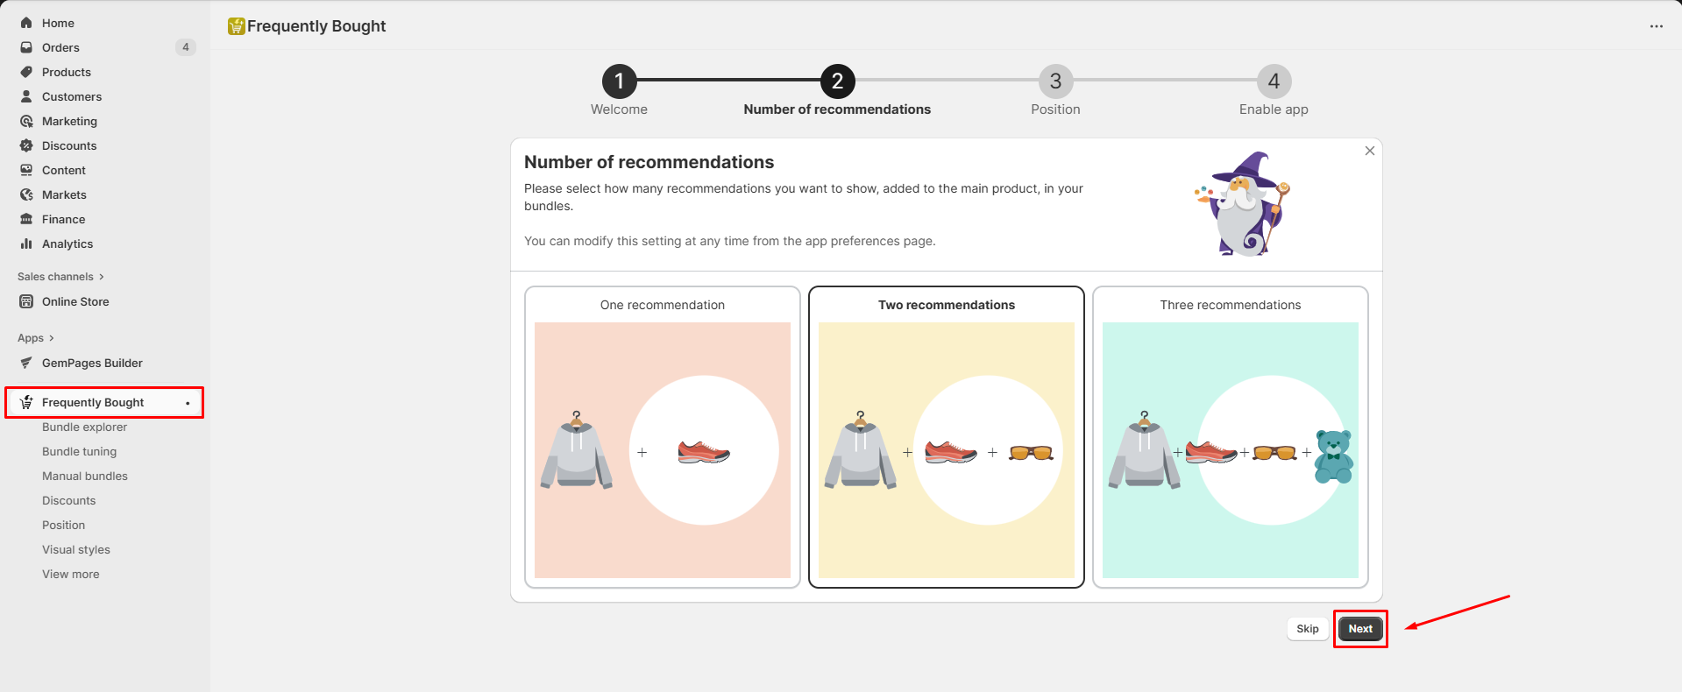Click the GemPages Builder app icon

pos(26,363)
